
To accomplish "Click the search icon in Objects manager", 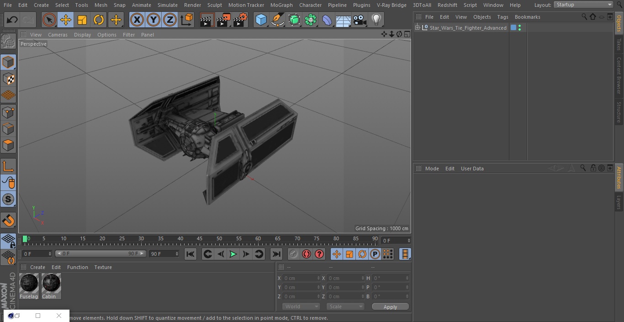I will (x=584, y=16).
